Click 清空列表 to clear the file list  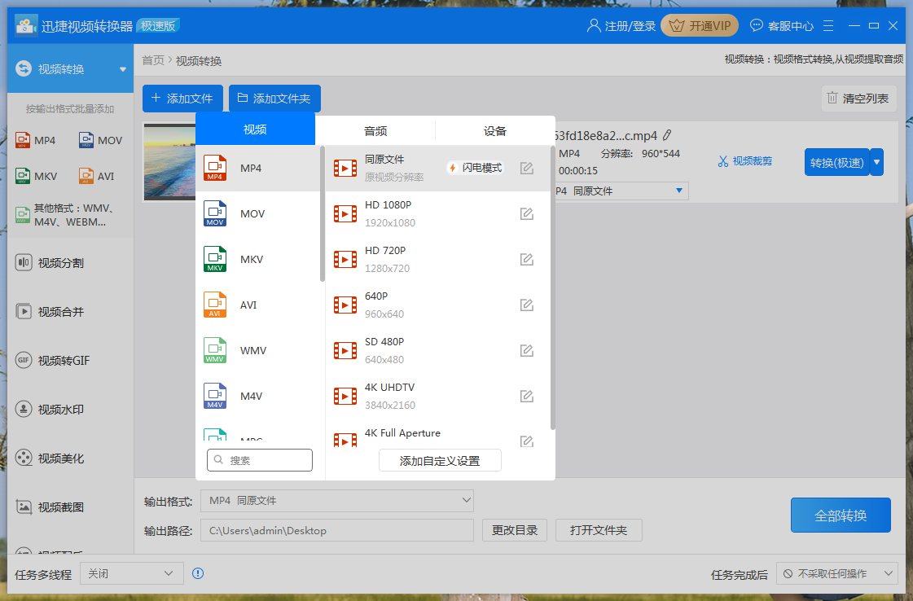[858, 98]
